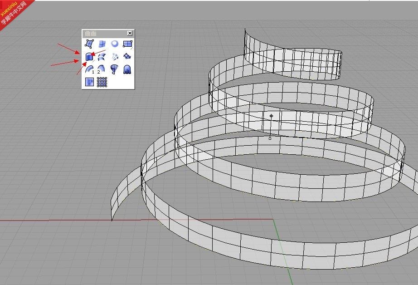The height and width of the screenshot is (285, 418).
Task: Select the Extrude curve tool
Action: [89, 57]
